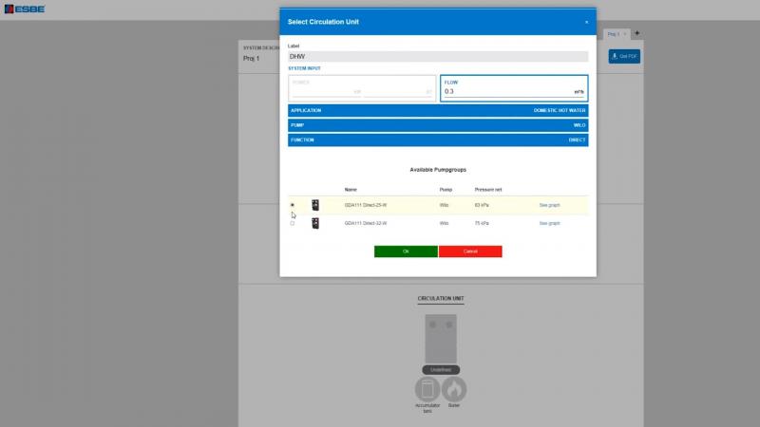760x427 pixels.
Task: Click the GDA111 Direct-32-W pump image
Action: (315, 223)
